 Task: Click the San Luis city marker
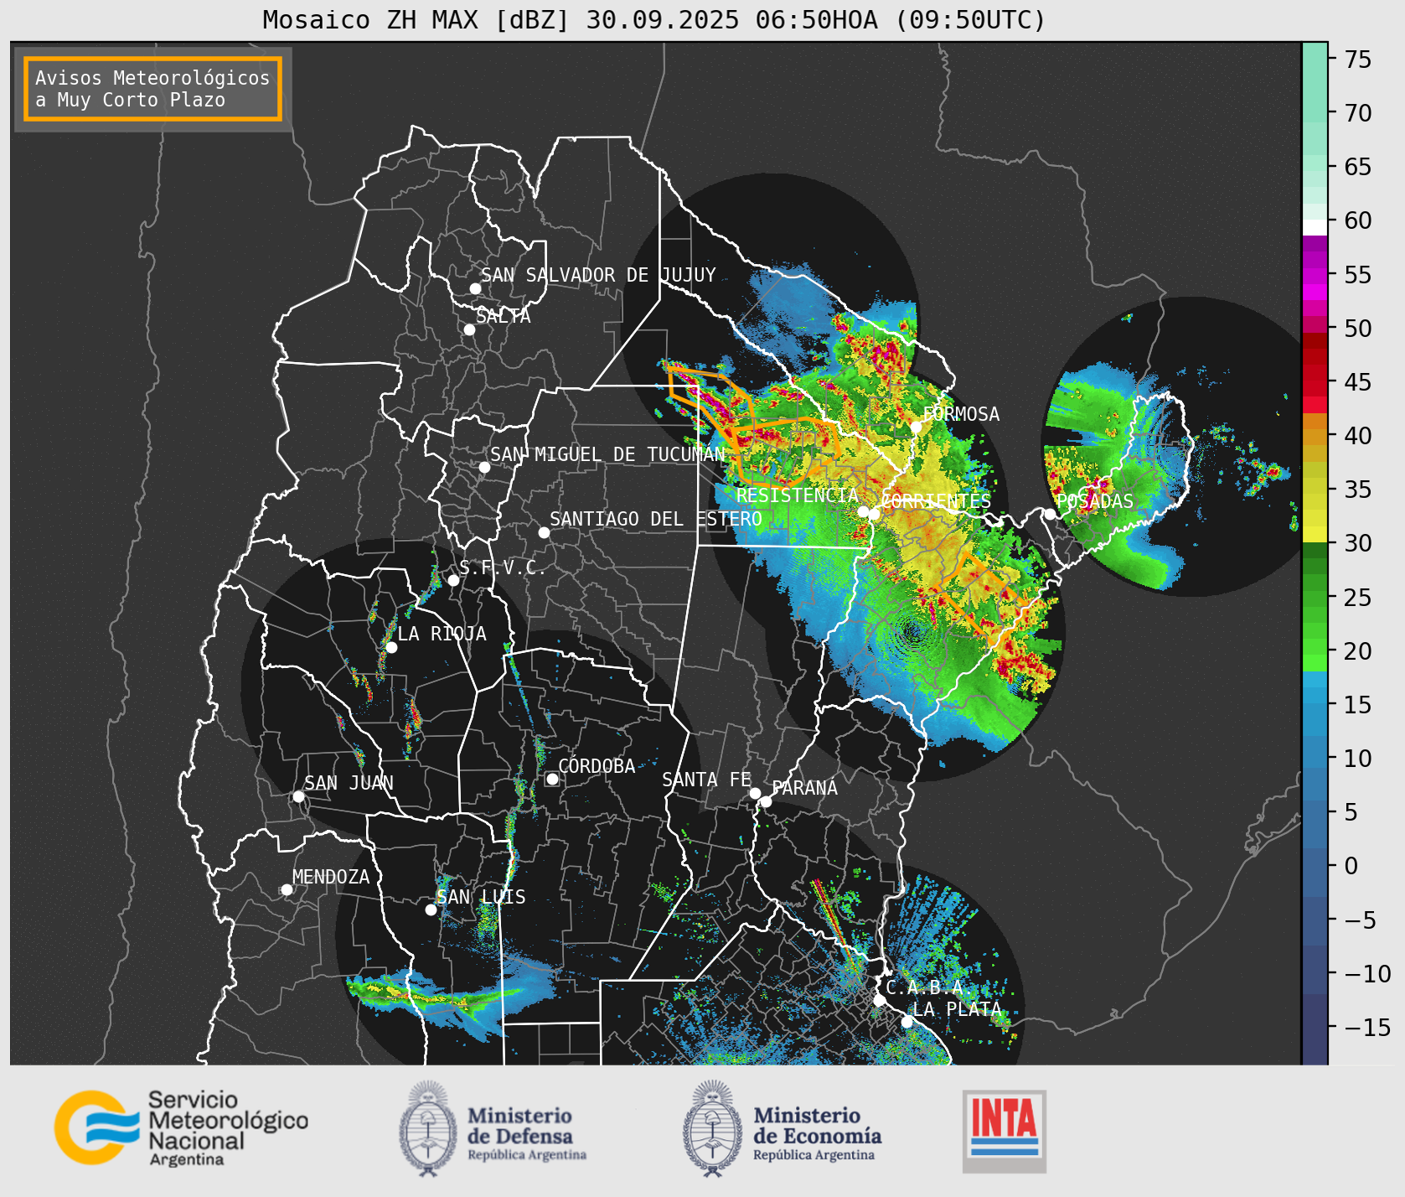point(431,909)
